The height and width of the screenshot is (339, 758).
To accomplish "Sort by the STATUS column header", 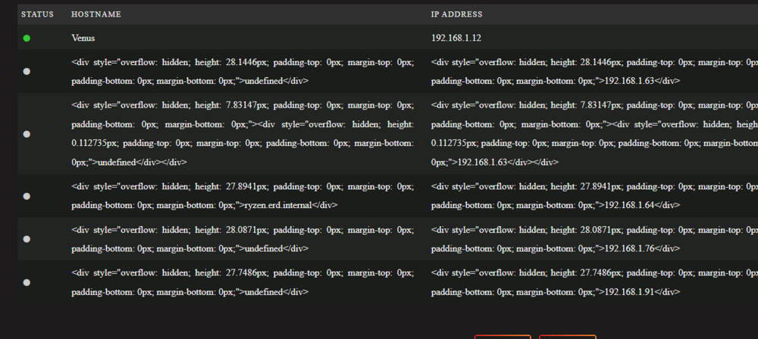I will (x=37, y=14).
